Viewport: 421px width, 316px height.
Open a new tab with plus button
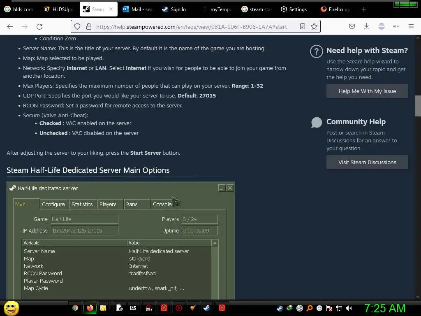[363, 9]
